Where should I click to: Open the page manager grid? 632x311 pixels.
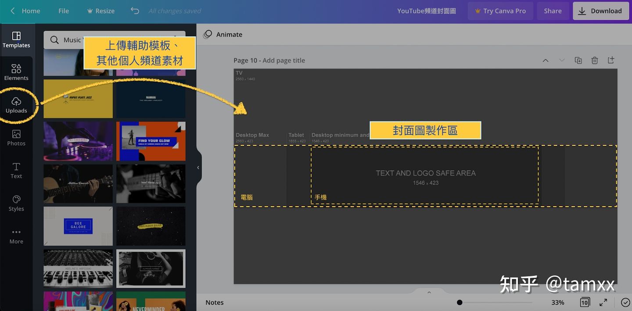(584, 302)
